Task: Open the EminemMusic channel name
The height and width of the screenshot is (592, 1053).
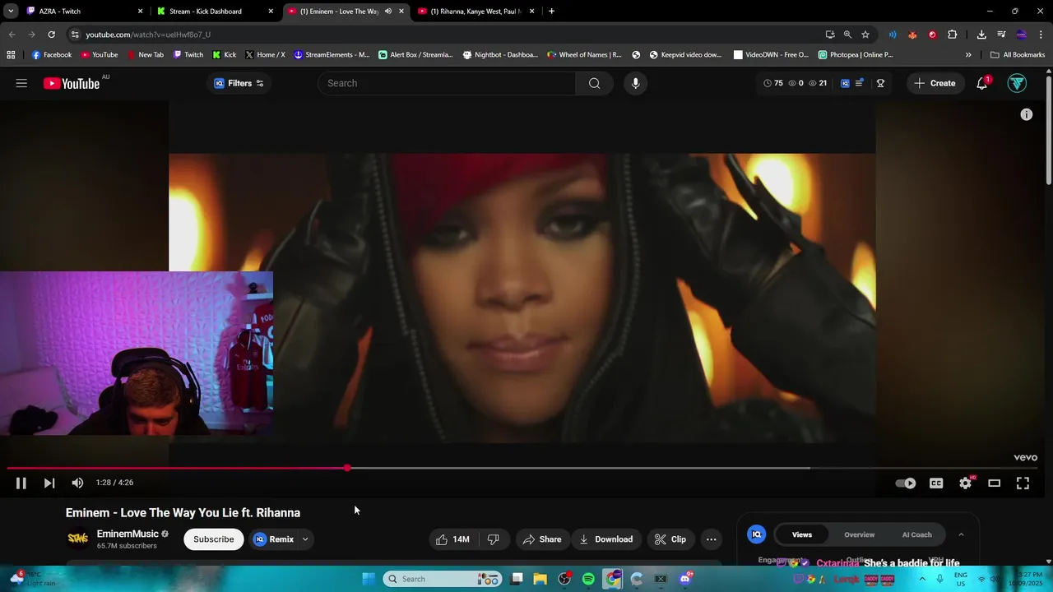Action: tap(128, 534)
